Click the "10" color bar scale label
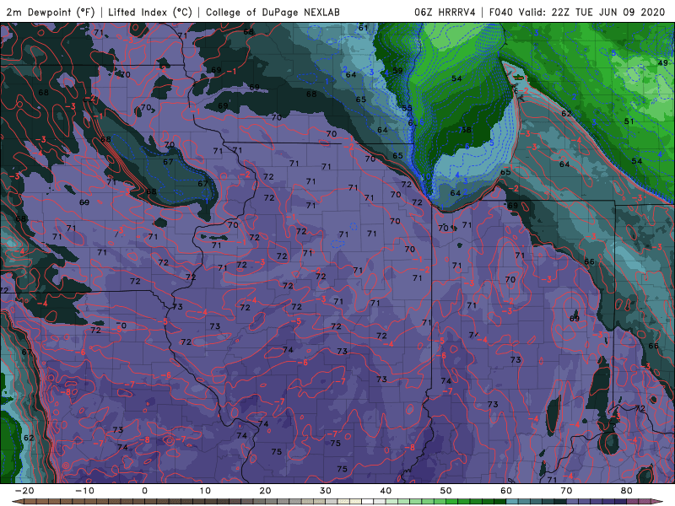 coord(205,491)
